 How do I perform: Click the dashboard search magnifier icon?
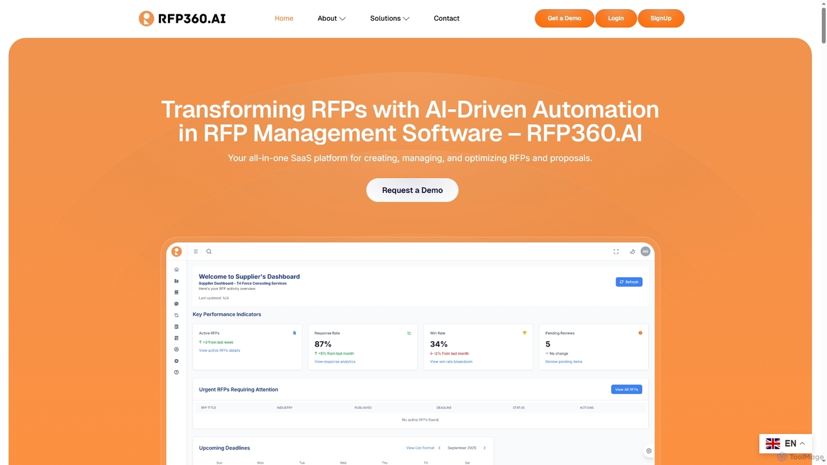click(209, 252)
